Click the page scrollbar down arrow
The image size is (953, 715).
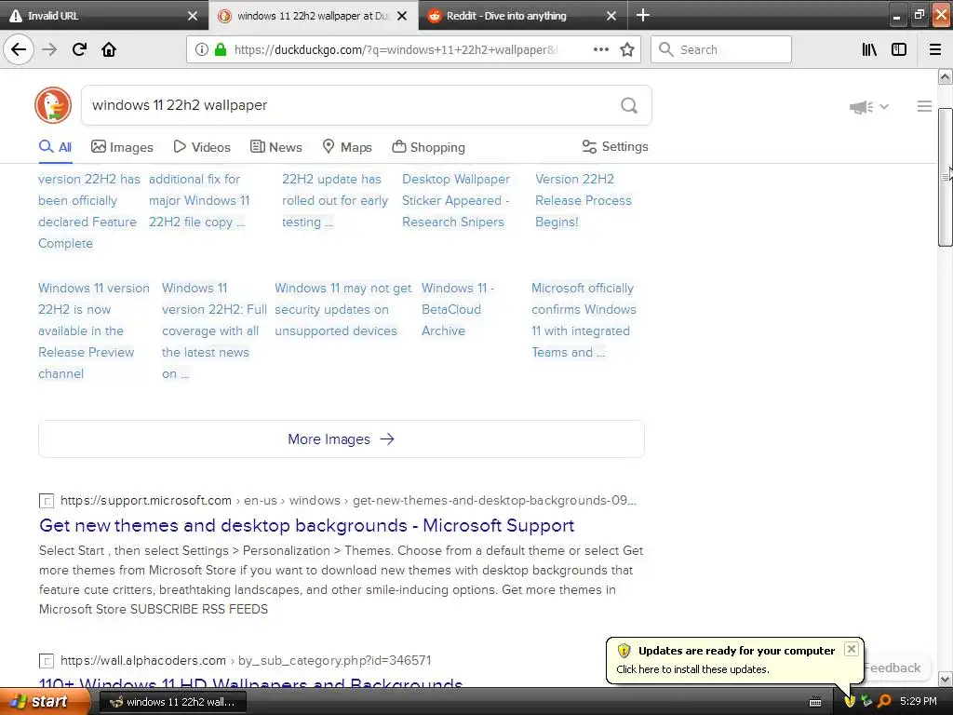[945, 679]
